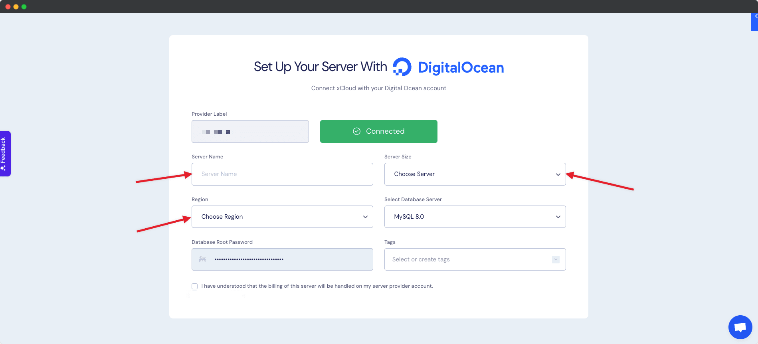This screenshot has width=758, height=344.
Task: Minimize the window using the yellow button
Action: [x=16, y=7]
